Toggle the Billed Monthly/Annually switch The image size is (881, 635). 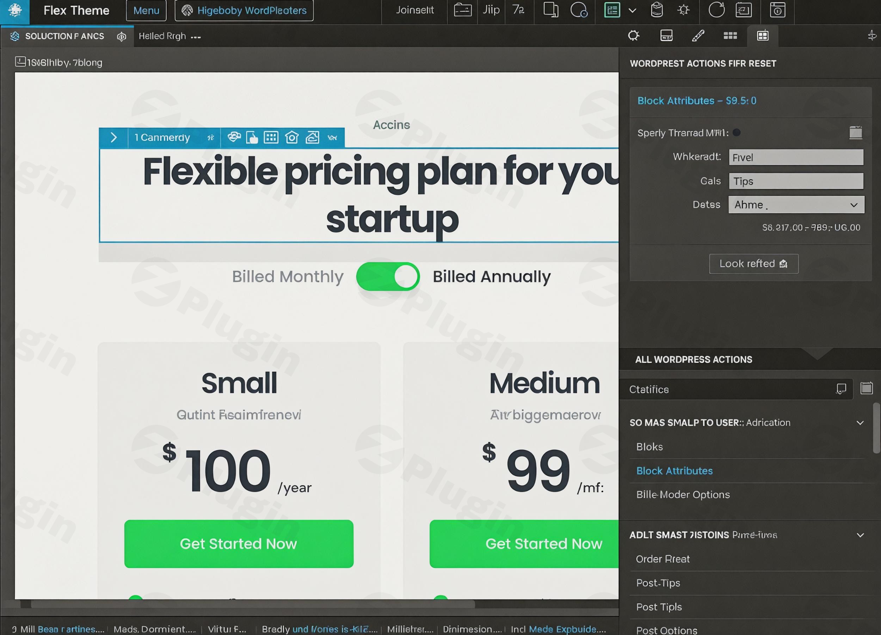coord(388,276)
